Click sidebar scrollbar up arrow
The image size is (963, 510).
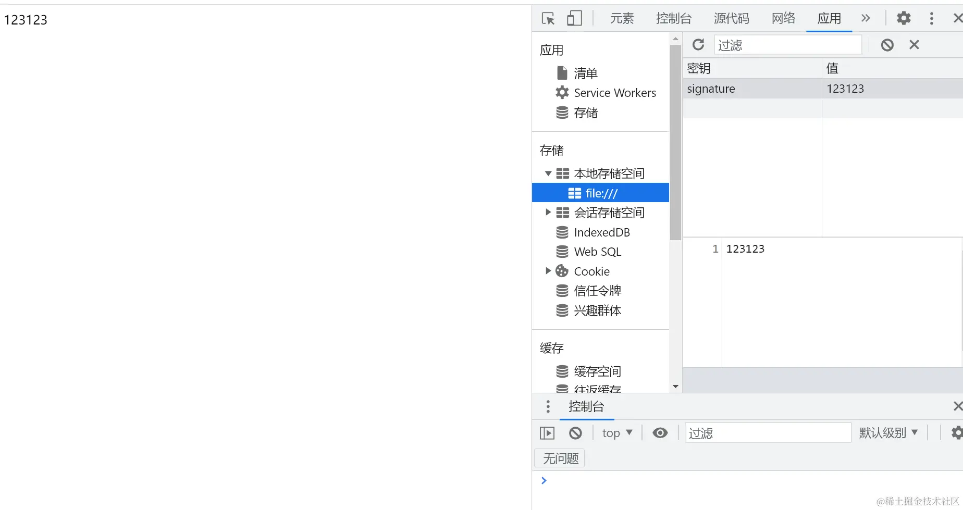(x=676, y=39)
